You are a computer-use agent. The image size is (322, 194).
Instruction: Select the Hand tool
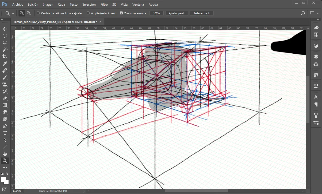5,154
